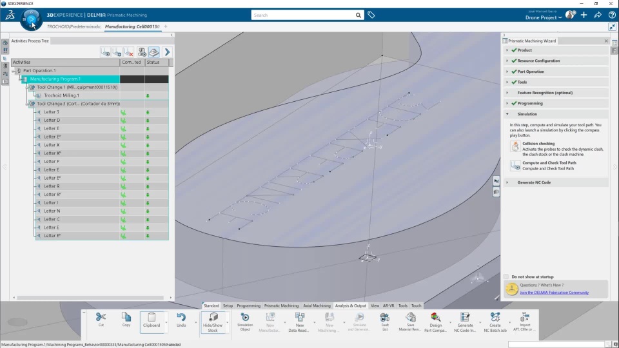Screen dimensions: 619x348
Task: Switch to the Prismatic Machining tab
Action: [281, 305]
